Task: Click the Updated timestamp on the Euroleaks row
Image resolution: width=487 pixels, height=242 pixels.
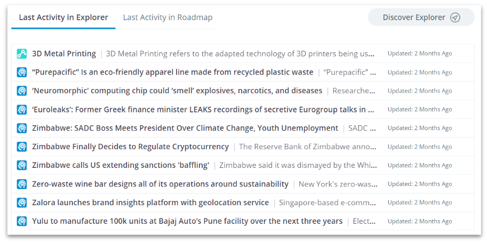Action: 420,109
